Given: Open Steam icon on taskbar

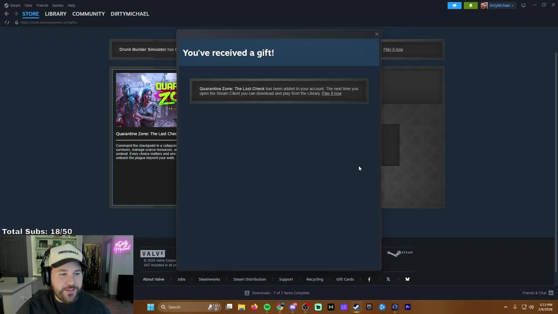Looking at the screenshot, I should pyautogui.click(x=356, y=307).
